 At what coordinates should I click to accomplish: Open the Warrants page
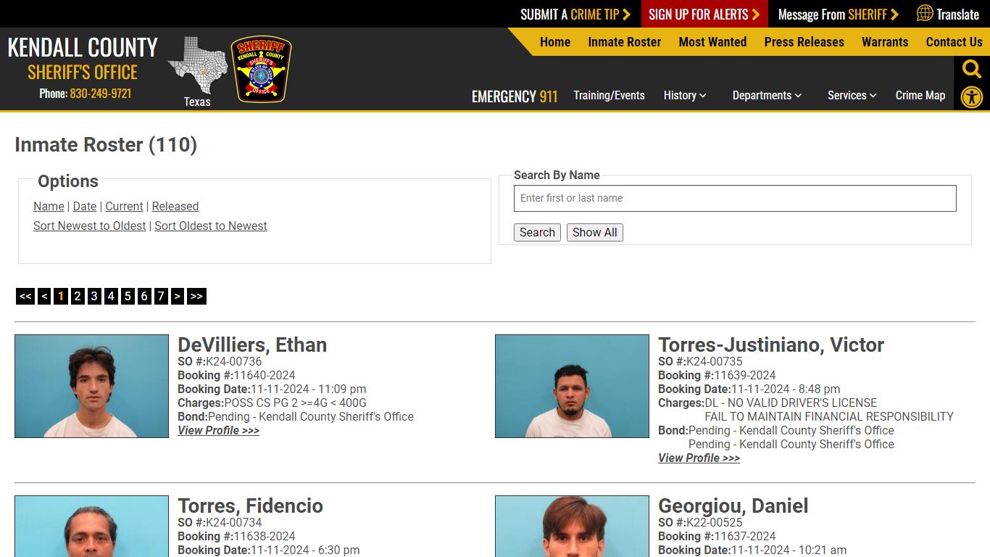click(885, 42)
